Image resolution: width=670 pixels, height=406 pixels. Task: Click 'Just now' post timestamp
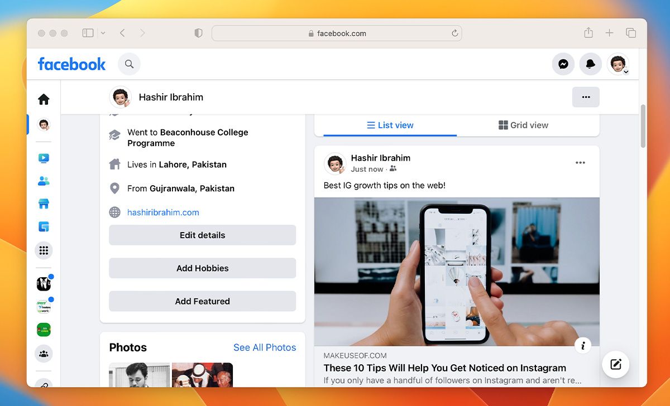click(367, 169)
